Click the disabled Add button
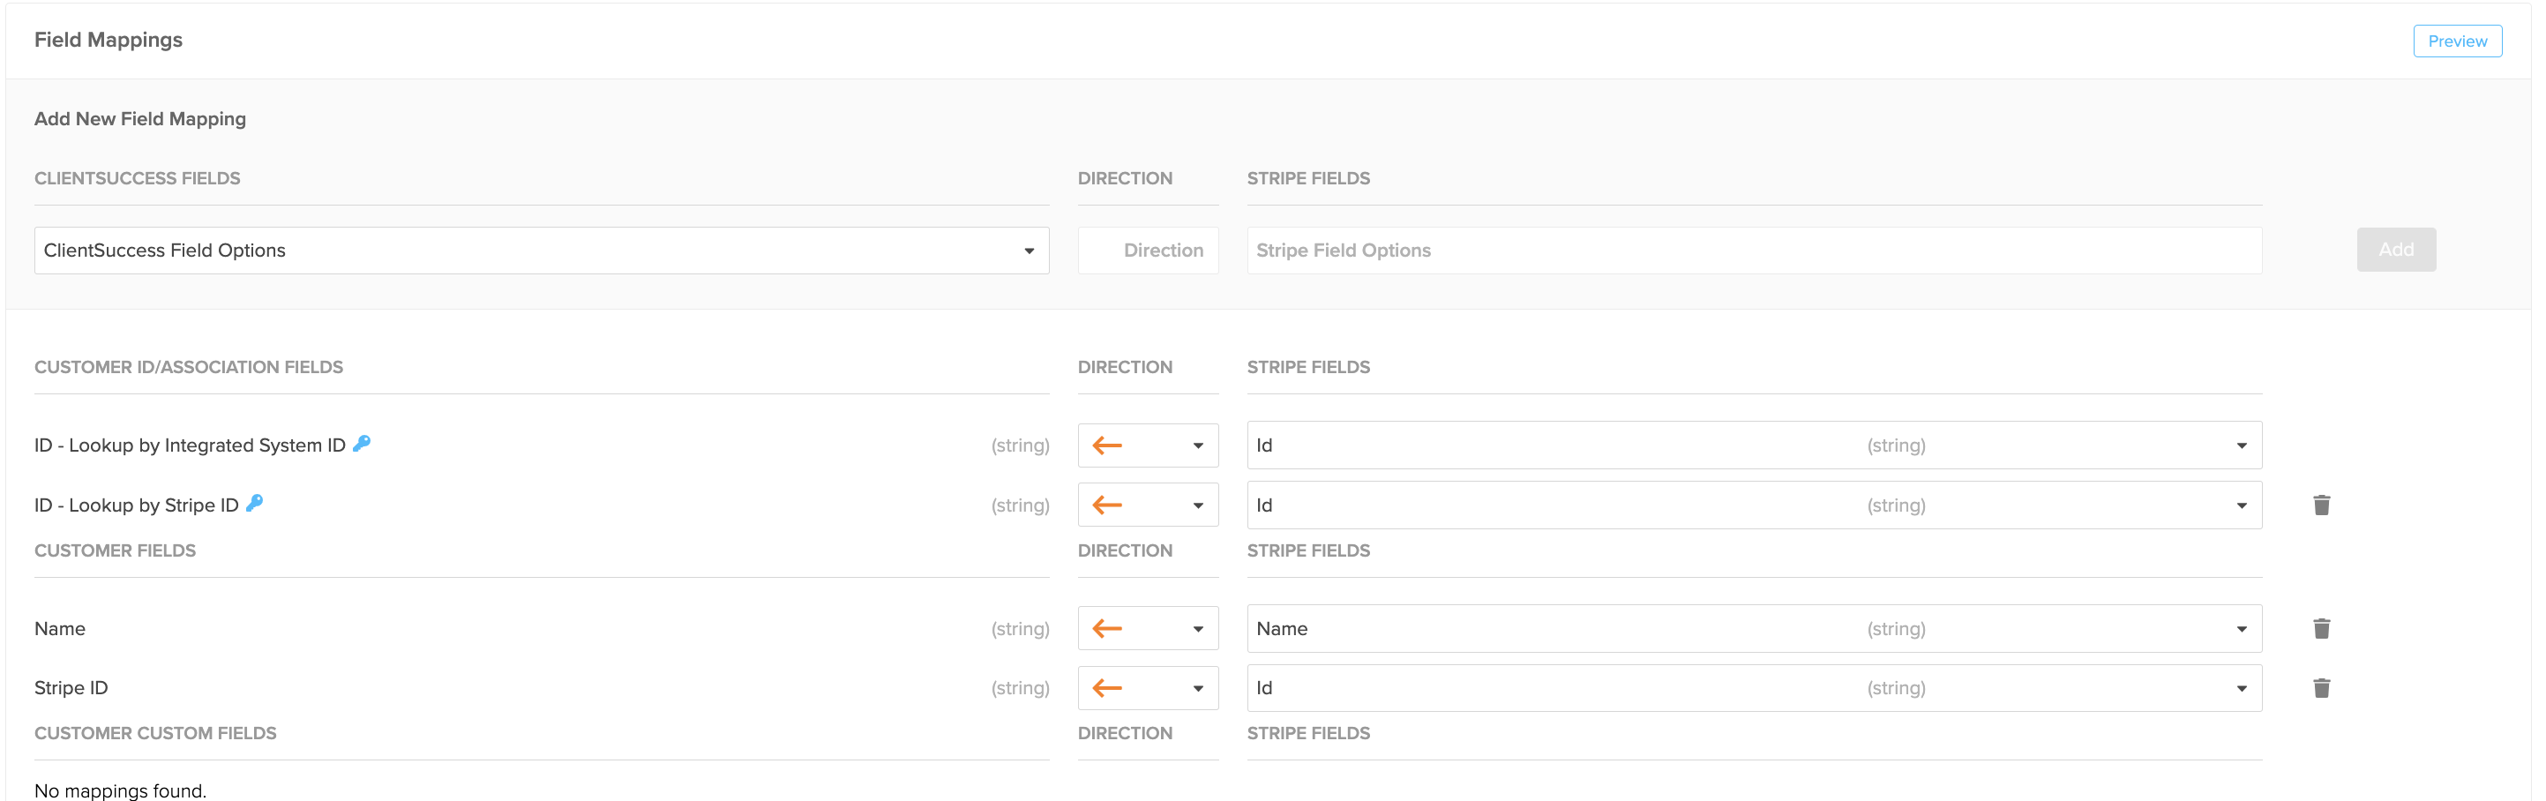Viewport: 2546px width, 801px height. [x=2395, y=251]
